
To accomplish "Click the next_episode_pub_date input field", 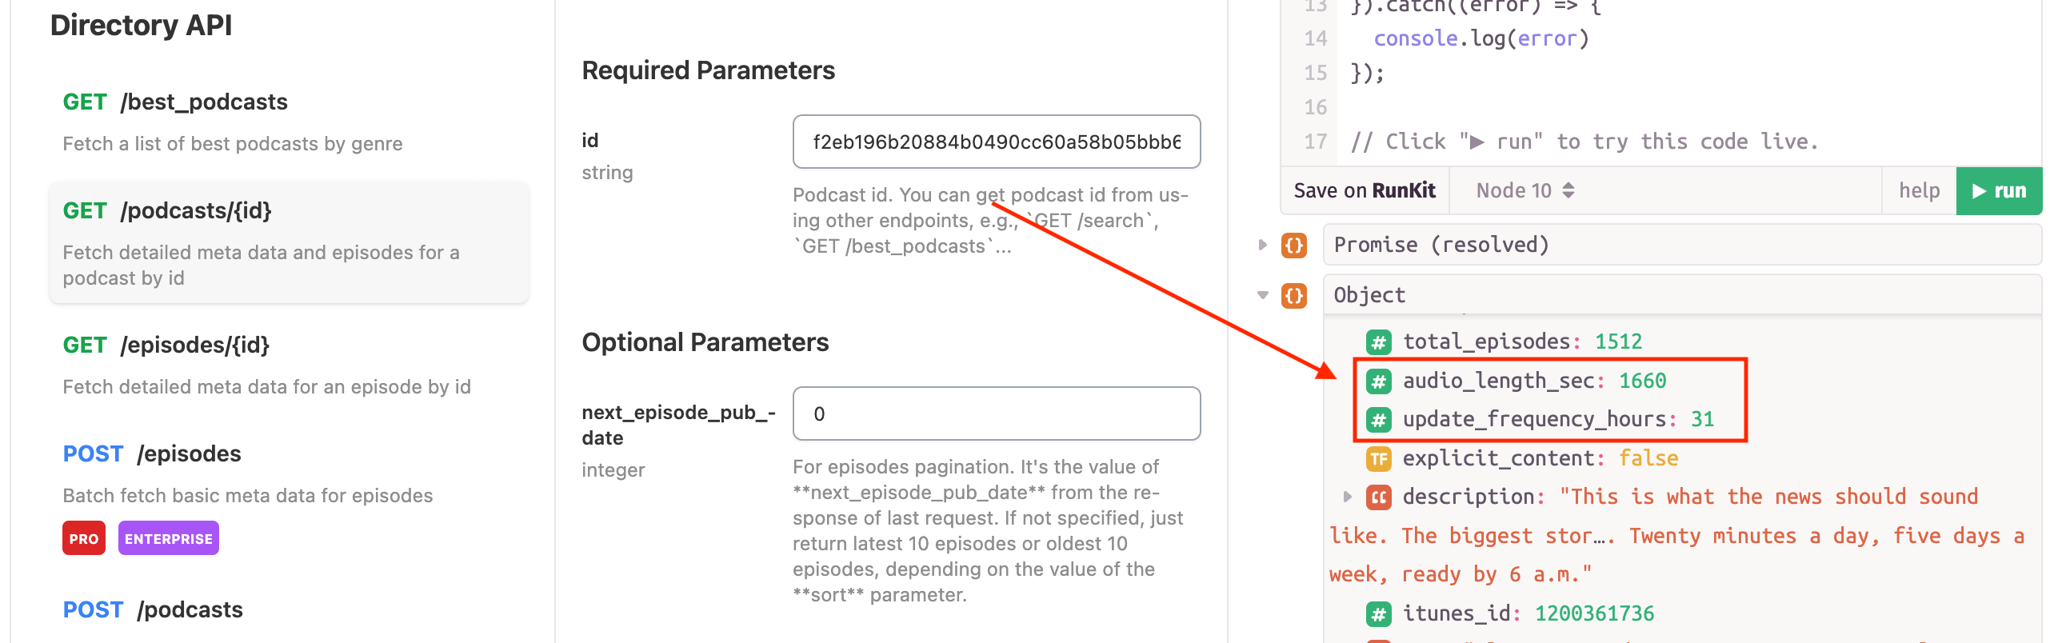I will (996, 413).
